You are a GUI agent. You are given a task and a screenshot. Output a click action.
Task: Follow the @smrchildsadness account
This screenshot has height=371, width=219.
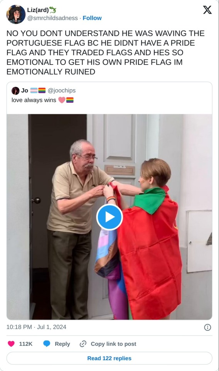[92, 18]
